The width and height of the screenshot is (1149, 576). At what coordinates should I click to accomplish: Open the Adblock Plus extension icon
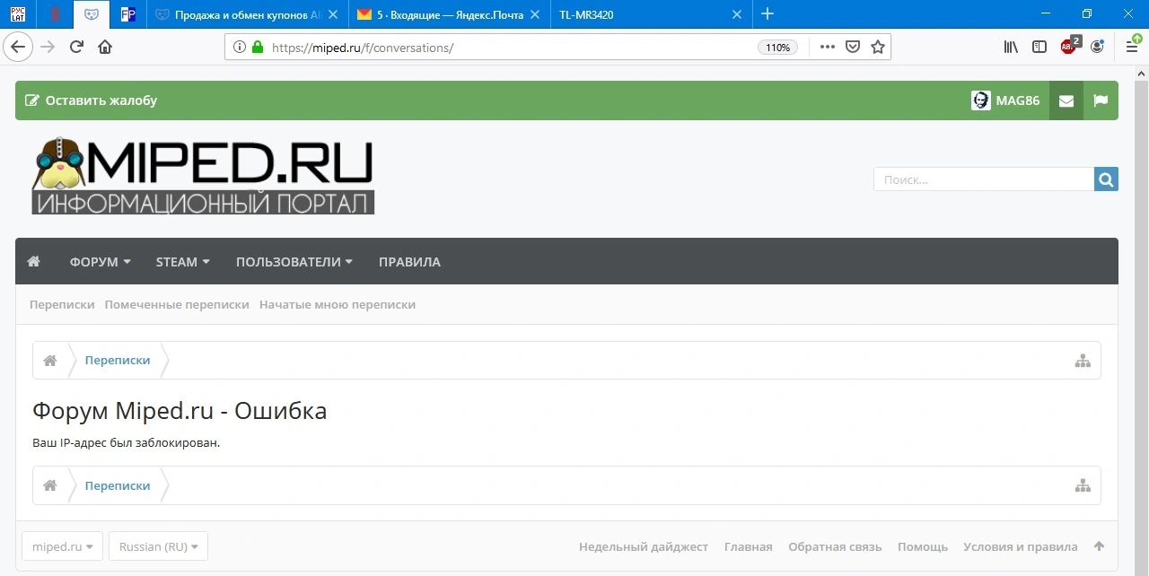click(x=1069, y=46)
